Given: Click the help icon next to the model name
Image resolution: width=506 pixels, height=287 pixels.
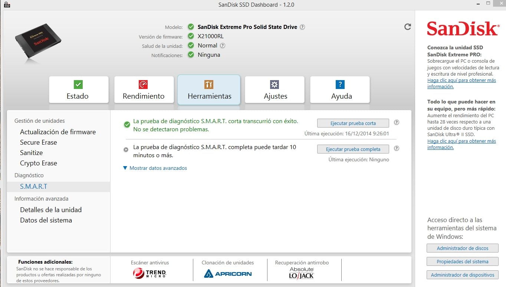Looking at the screenshot, I should 302,27.
